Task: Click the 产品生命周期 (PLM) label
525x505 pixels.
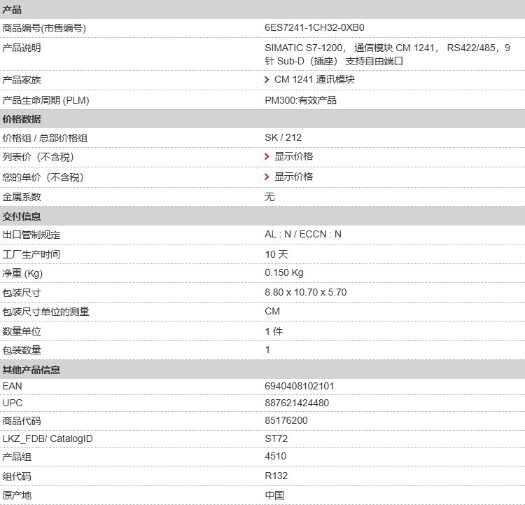Action: pos(45,100)
